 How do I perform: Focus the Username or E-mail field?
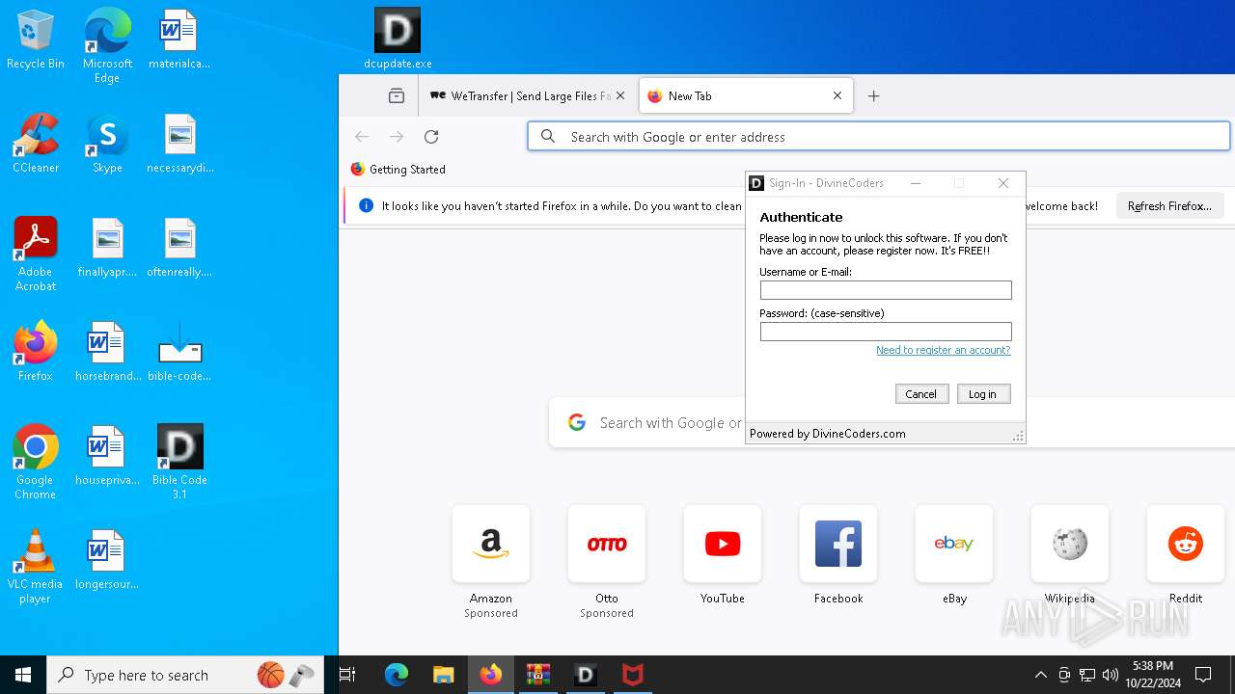(886, 290)
